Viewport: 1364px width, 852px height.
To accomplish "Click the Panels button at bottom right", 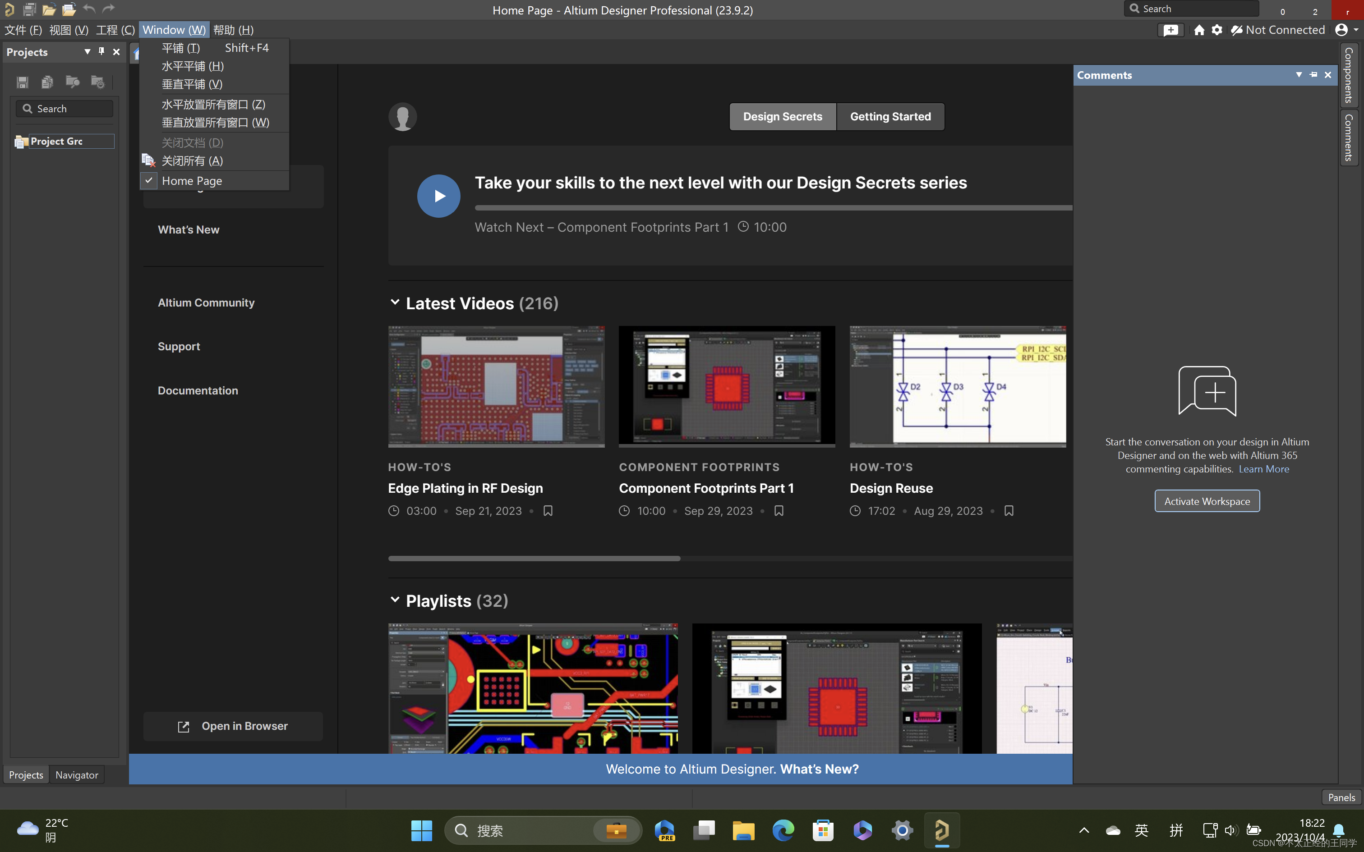I will click(1341, 797).
